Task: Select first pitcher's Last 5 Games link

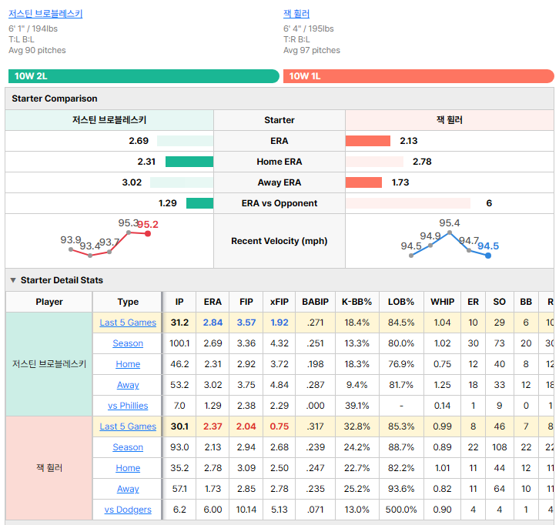Action: (x=128, y=323)
